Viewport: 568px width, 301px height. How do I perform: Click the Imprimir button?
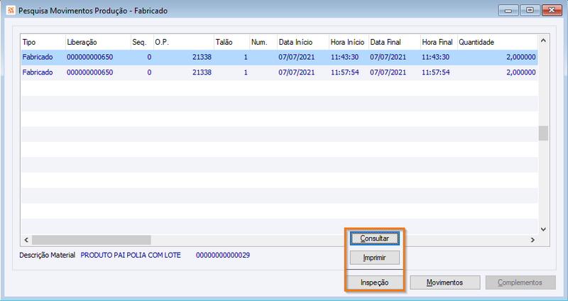(x=375, y=258)
